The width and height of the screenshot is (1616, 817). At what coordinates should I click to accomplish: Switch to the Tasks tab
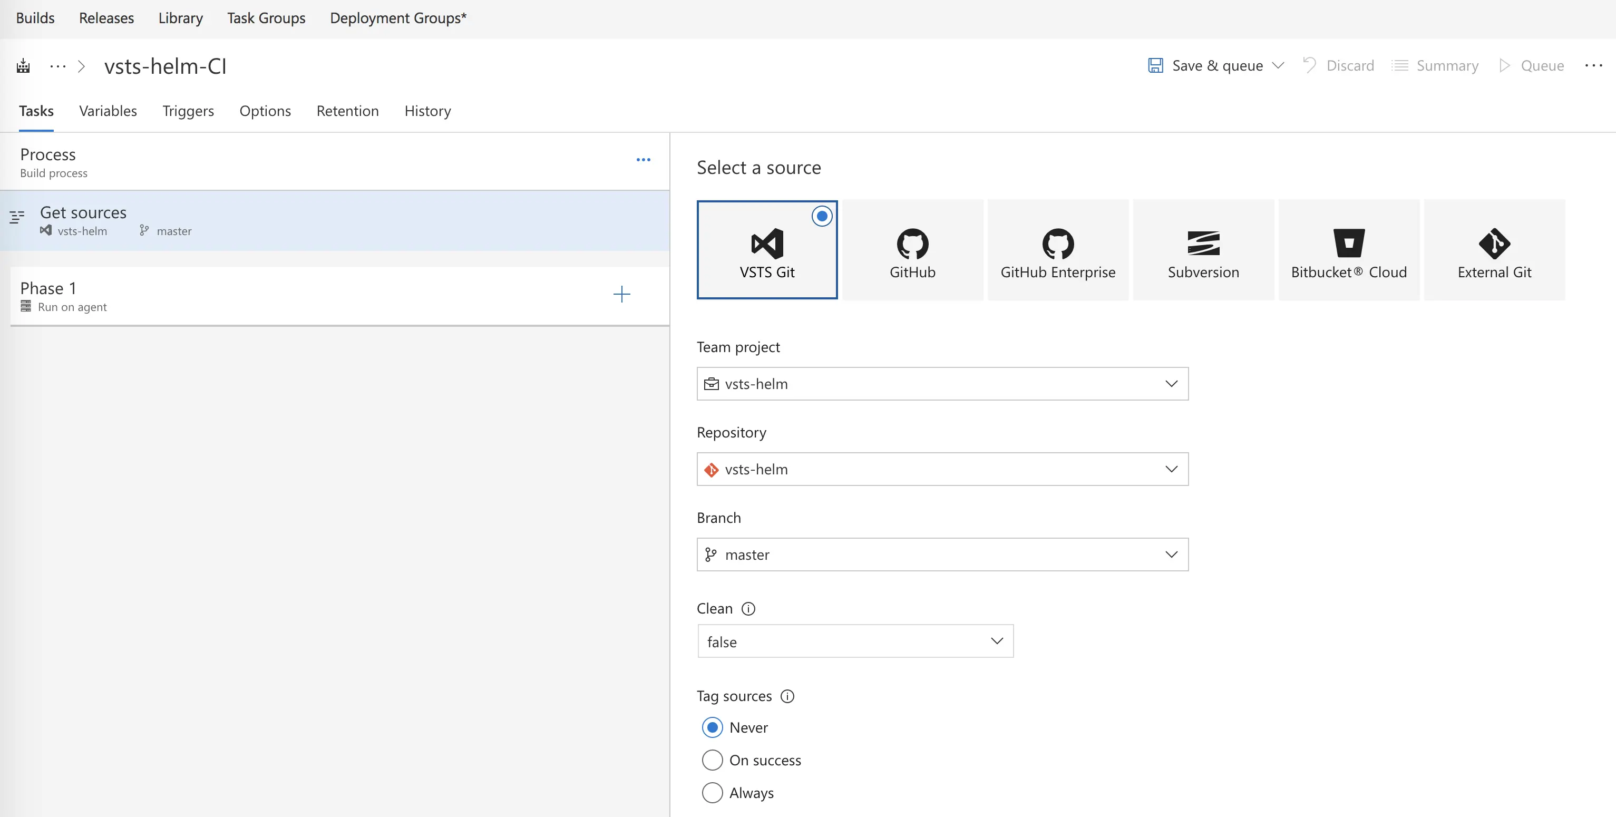coord(36,111)
